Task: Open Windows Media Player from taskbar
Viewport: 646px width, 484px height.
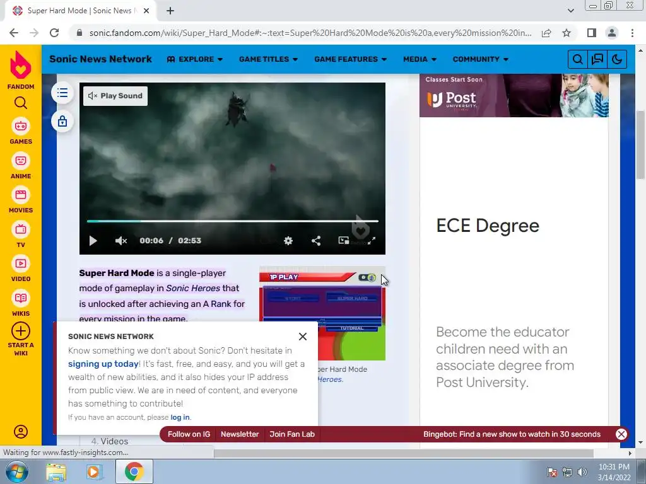Action: [x=94, y=471]
